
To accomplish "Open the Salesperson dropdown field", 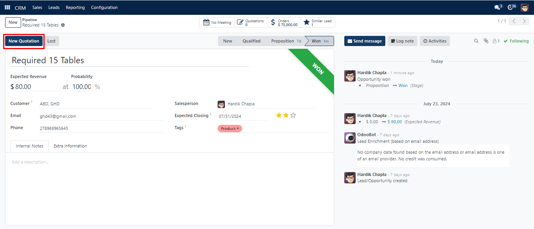I will [266, 104].
